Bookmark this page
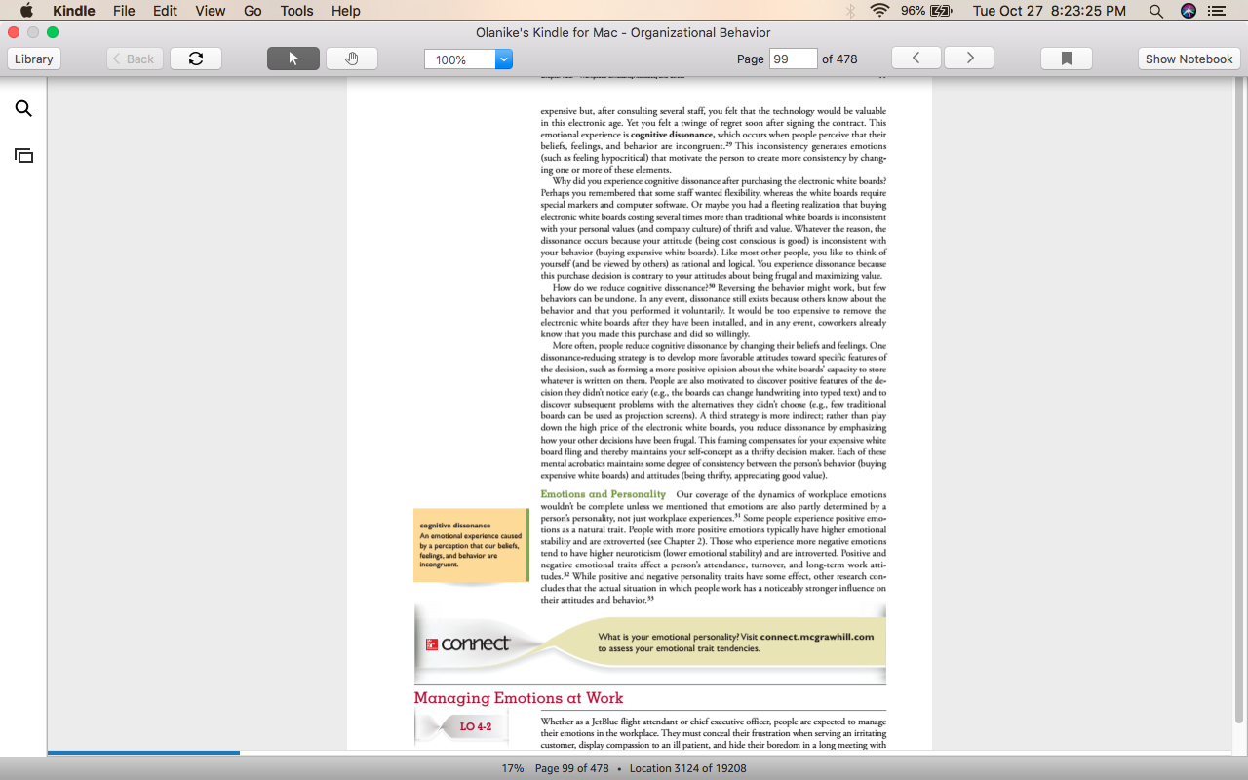This screenshot has height=780, width=1248. coord(1067,58)
